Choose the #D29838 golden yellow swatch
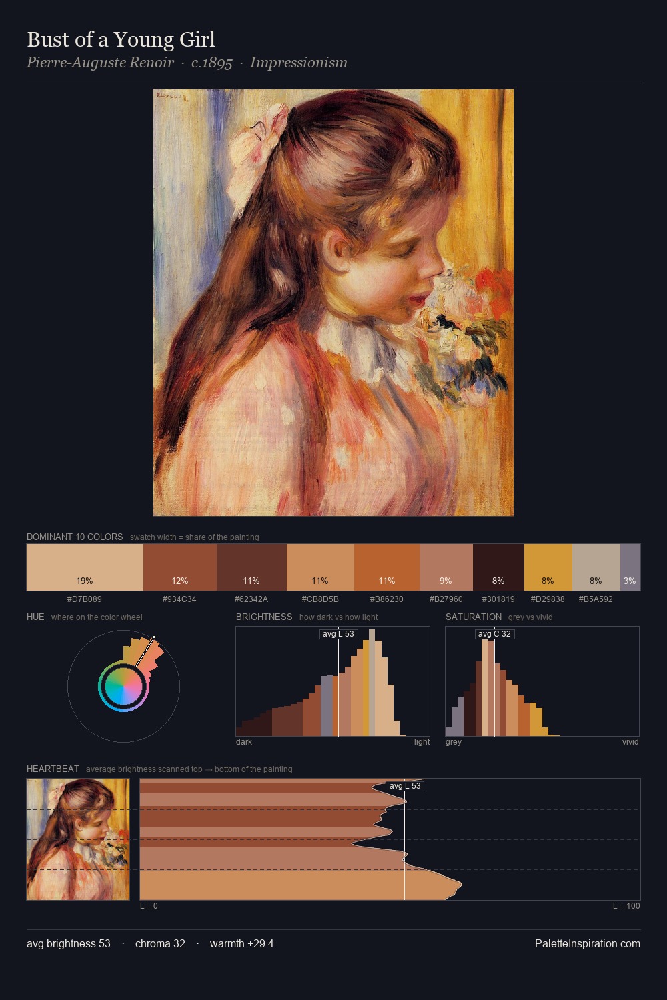The height and width of the screenshot is (1000, 667). (x=548, y=567)
